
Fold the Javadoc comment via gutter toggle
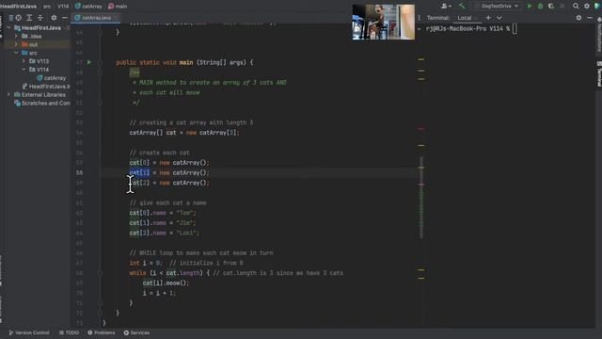101,73
